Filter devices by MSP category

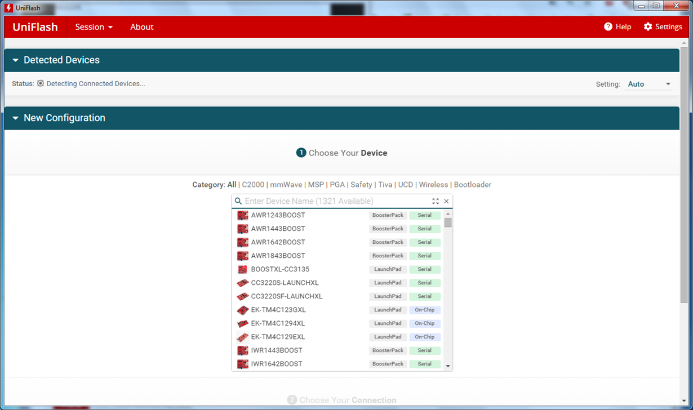click(316, 185)
